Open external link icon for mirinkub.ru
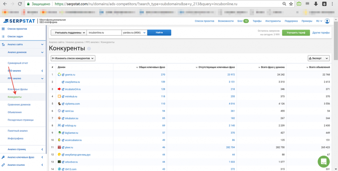Viewport: 338px width, 171px height. [63, 97]
